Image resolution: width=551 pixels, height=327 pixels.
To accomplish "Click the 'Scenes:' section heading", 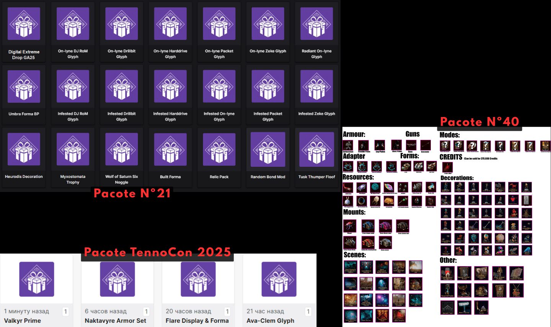I will (x=355, y=255).
